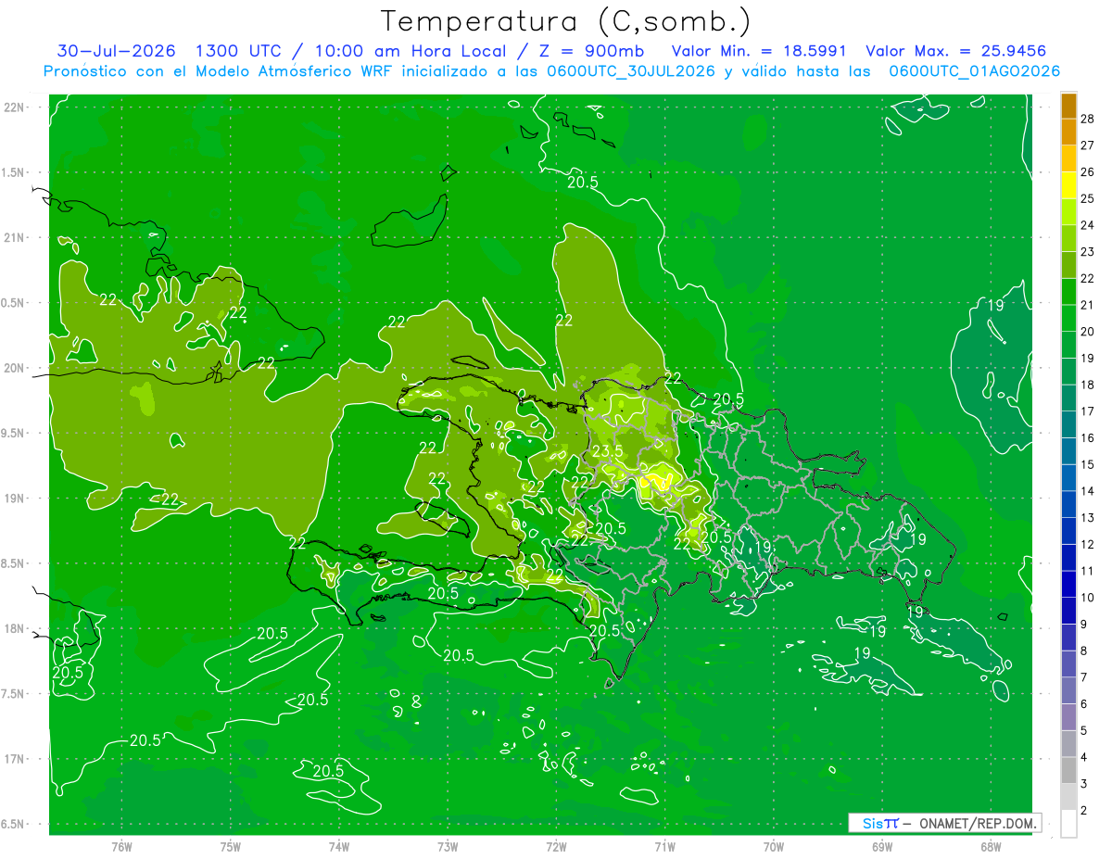The height and width of the screenshot is (859, 1112).
Task: Click "Valor Max. = 25.9456"
Action: [957, 51]
